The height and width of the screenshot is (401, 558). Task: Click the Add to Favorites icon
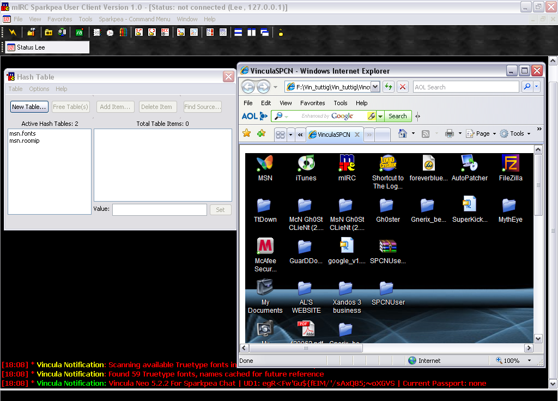click(x=262, y=133)
